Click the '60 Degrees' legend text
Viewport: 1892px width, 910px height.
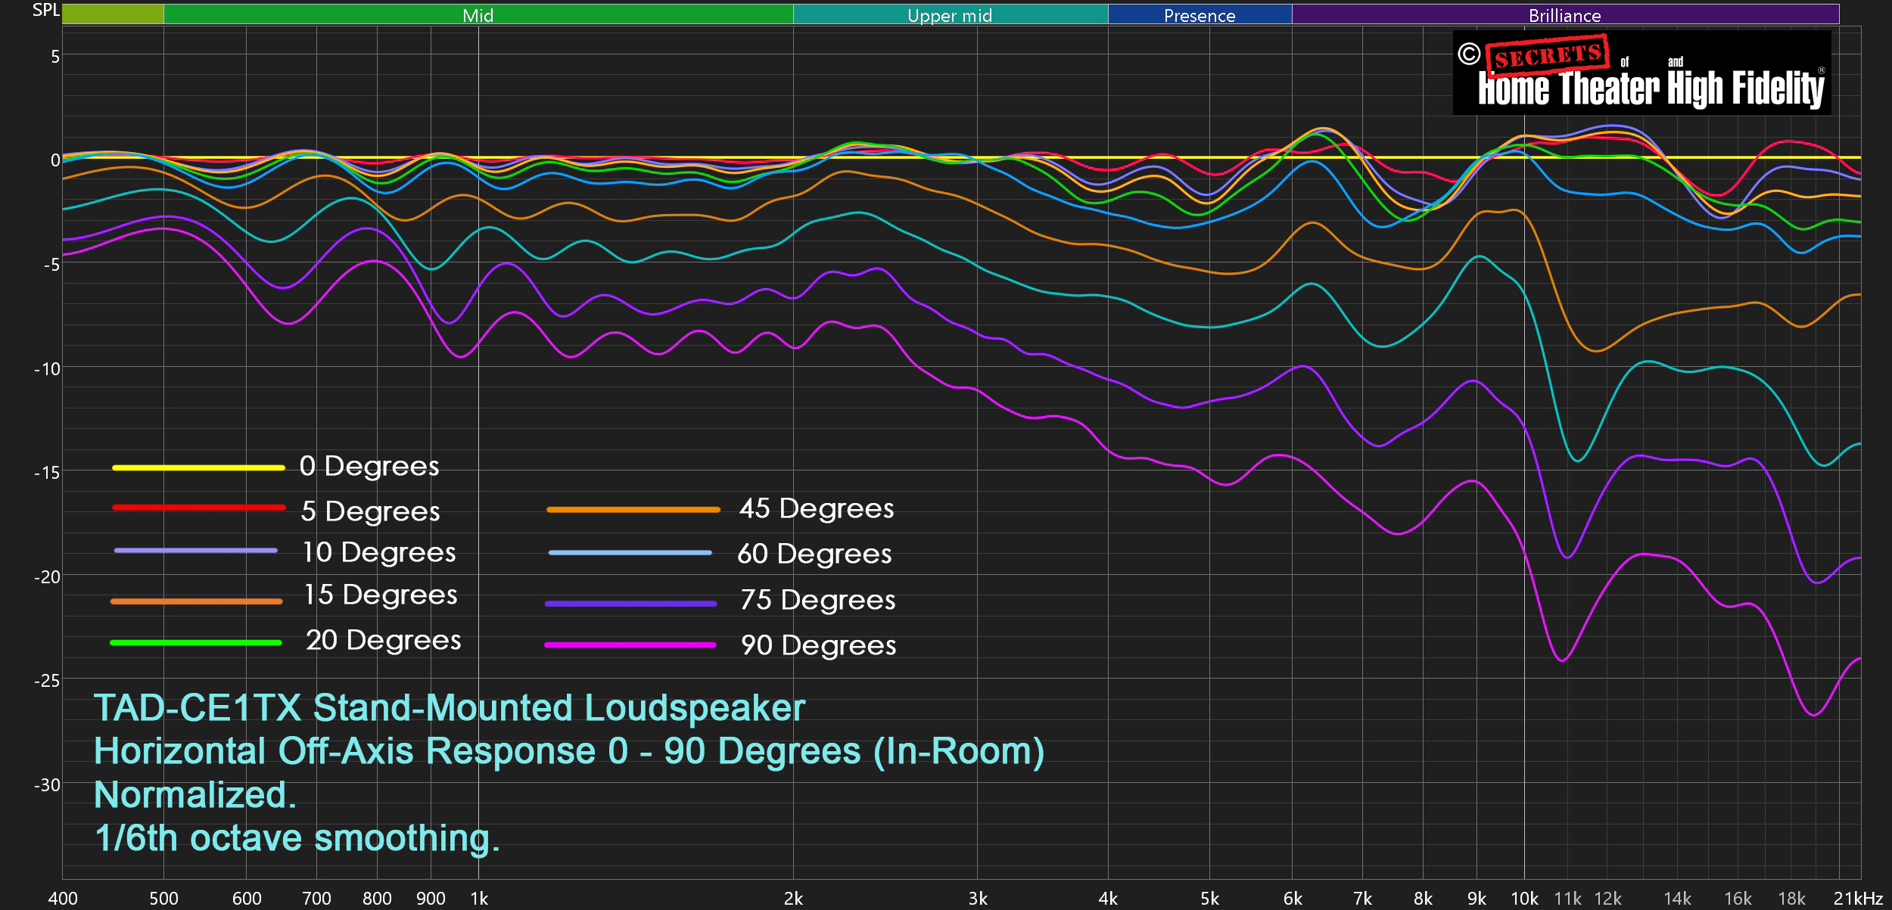814,554
